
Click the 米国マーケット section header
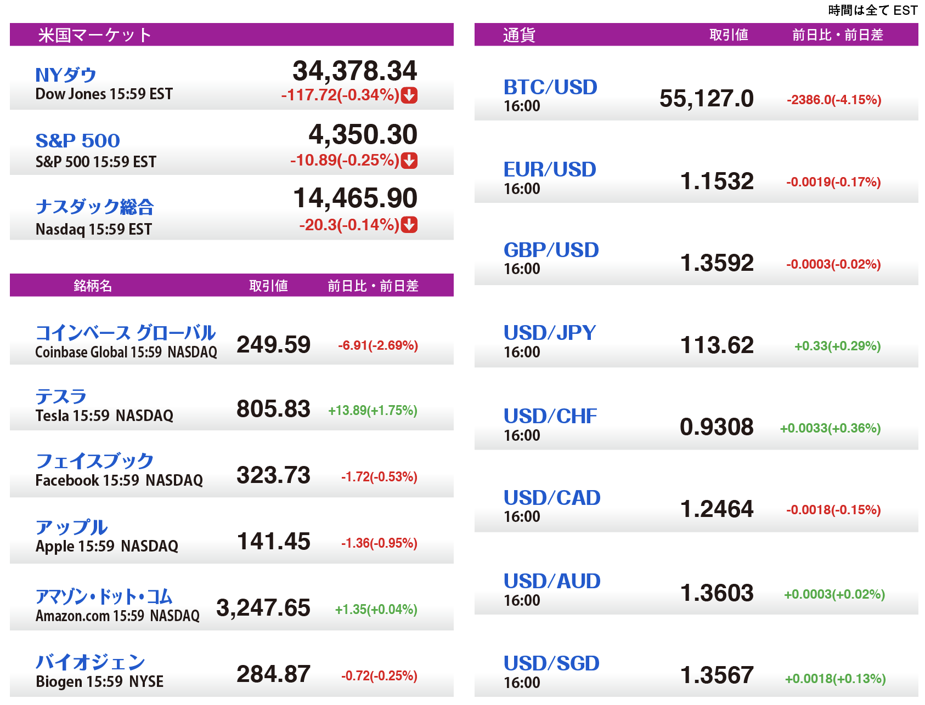[x=94, y=35]
